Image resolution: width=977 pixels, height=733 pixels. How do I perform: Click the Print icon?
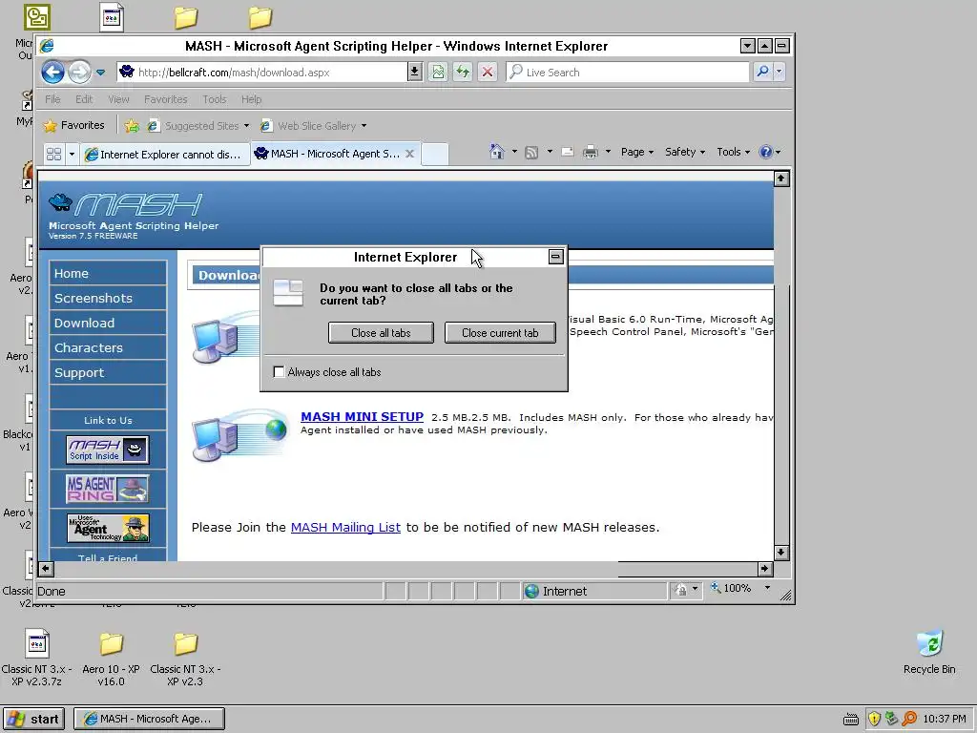tap(590, 152)
